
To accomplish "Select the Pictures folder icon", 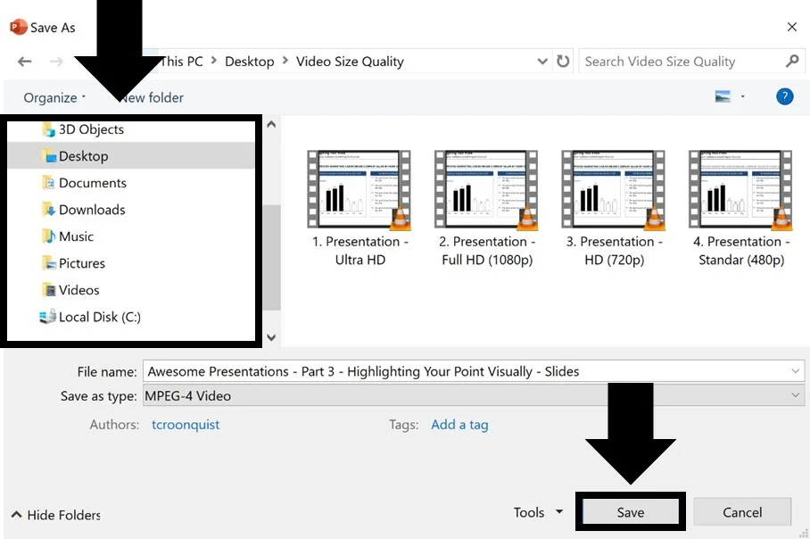I will (48, 263).
